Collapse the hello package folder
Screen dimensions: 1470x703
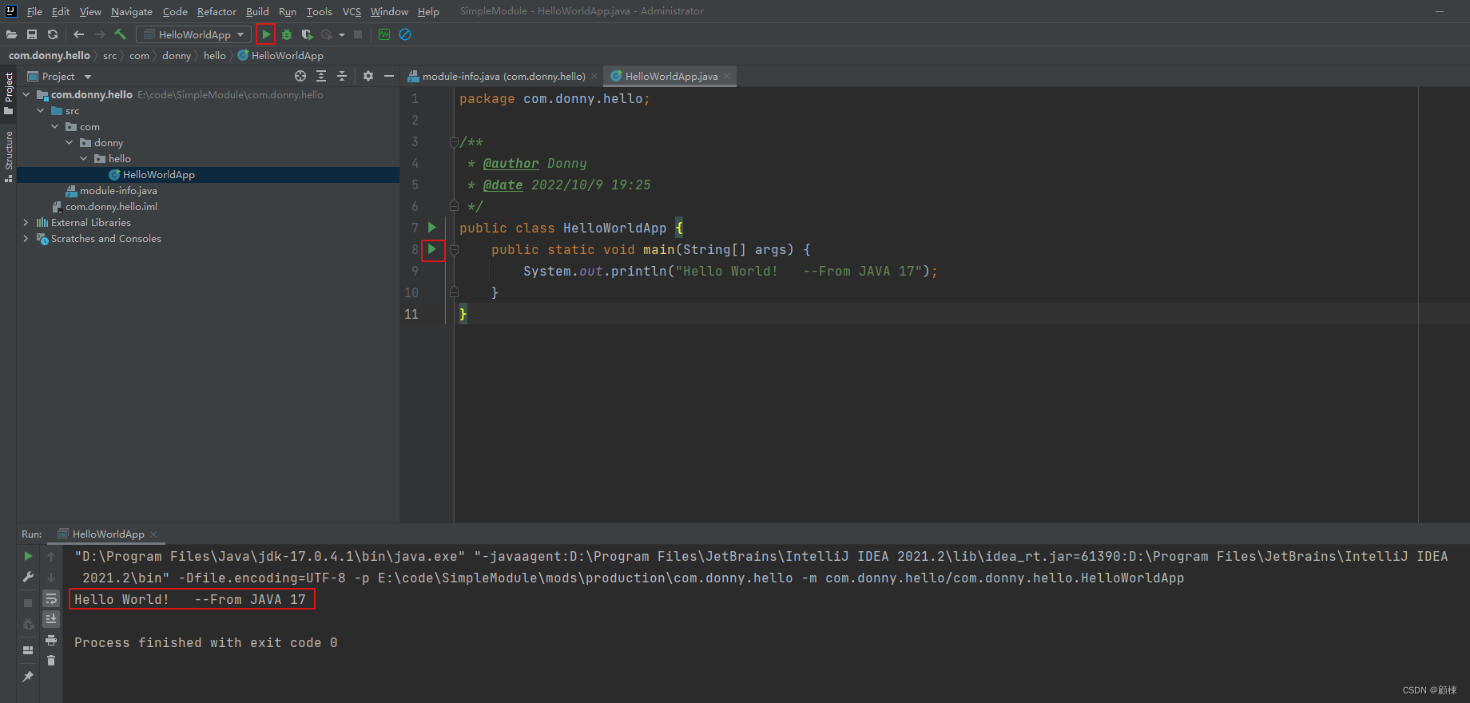click(x=84, y=158)
